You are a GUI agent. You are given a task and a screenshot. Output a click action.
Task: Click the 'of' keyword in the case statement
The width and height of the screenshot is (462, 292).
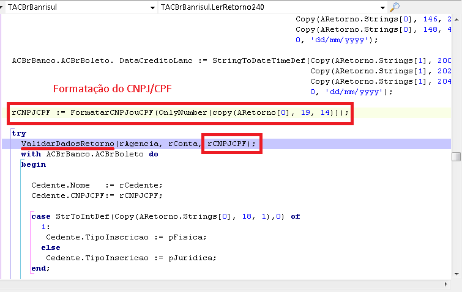click(295, 216)
